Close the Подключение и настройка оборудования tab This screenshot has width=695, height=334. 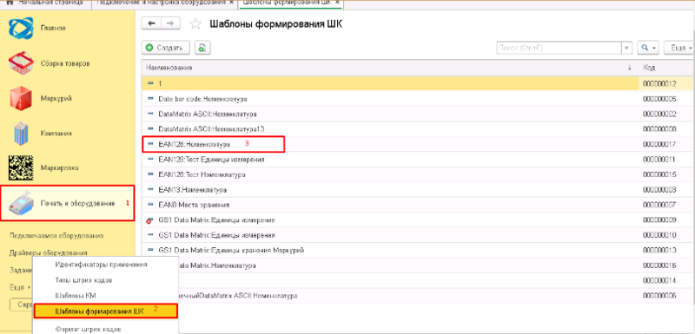click(x=231, y=3)
